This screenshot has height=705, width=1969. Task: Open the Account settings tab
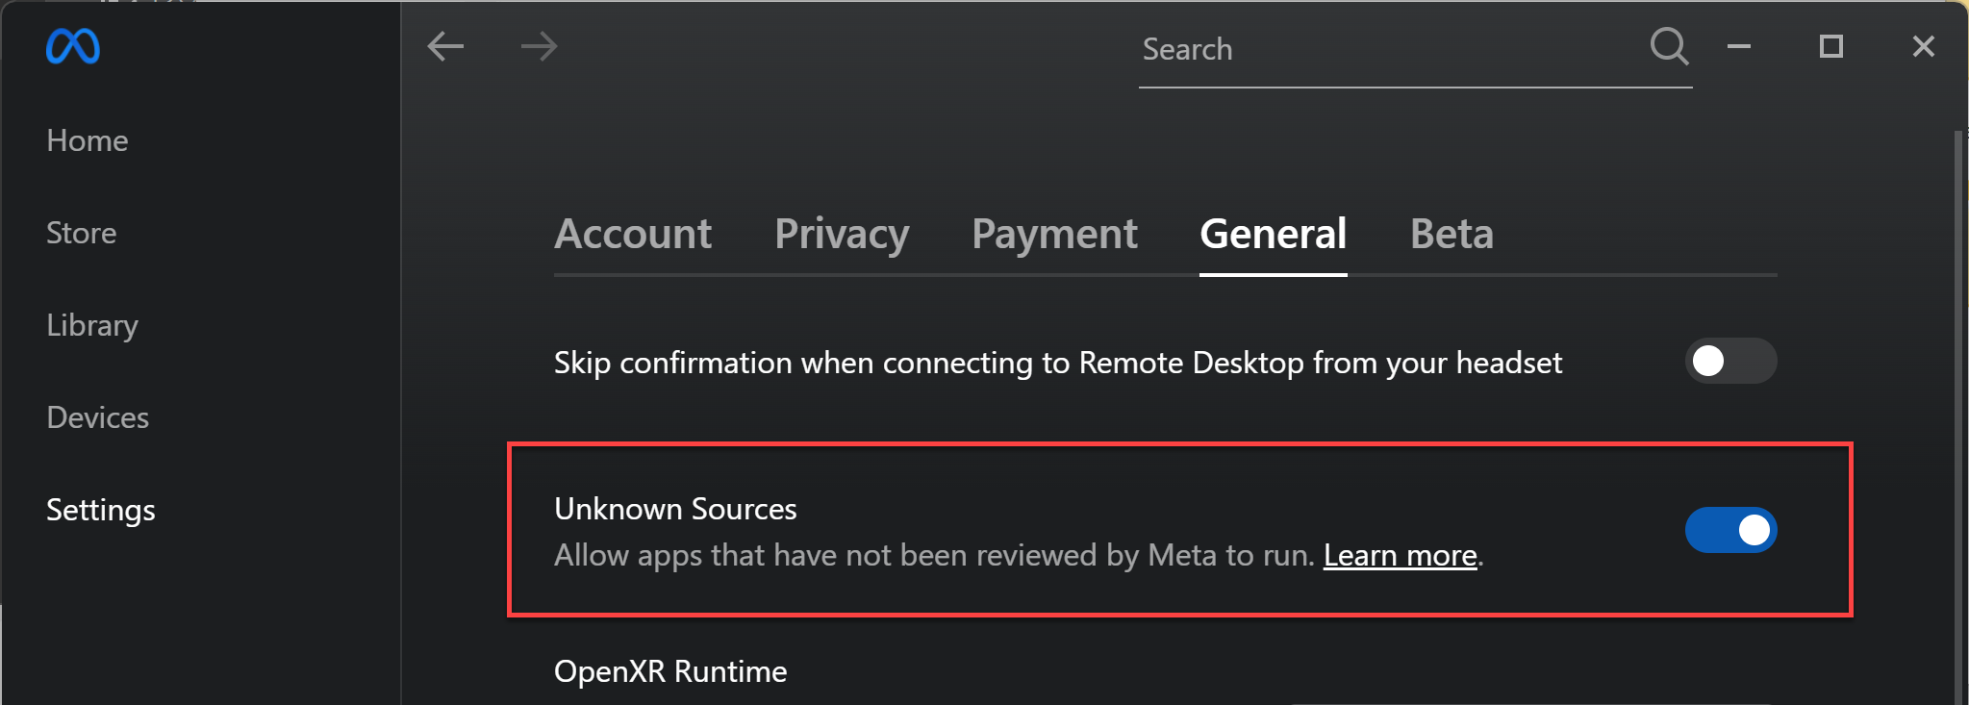point(633,234)
